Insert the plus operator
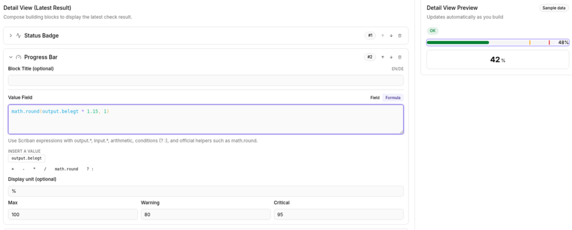572x230 pixels. tap(13, 169)
